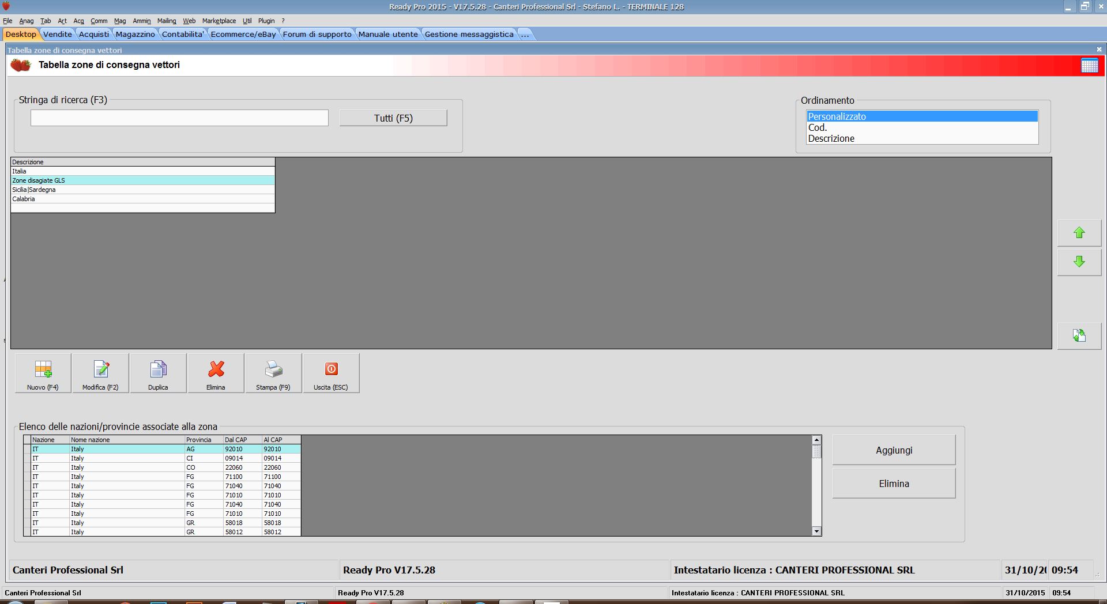Viewport: 1107px width, 604px height.
Task: Select Cod. ordering option
Action: tap(922, 127)
